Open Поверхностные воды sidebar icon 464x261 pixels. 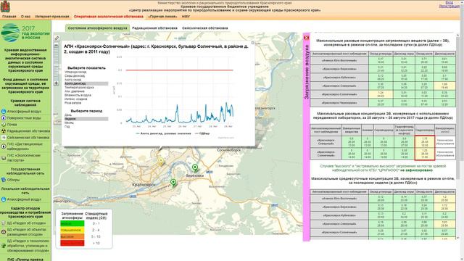[4, 118]
